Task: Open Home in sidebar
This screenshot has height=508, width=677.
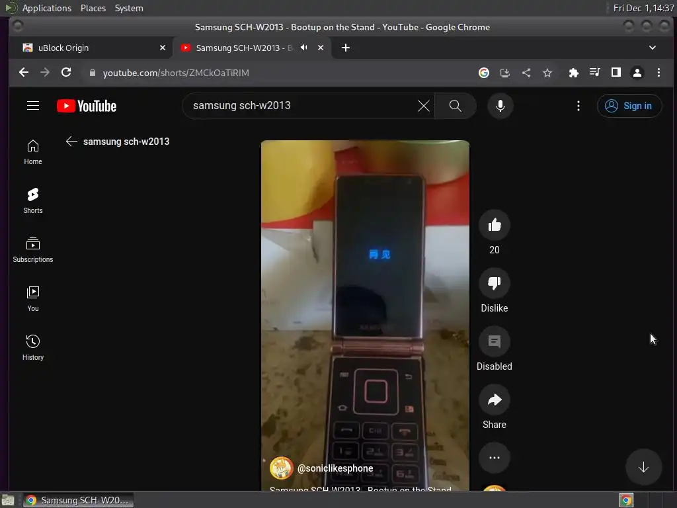Action: coord(33,152)
